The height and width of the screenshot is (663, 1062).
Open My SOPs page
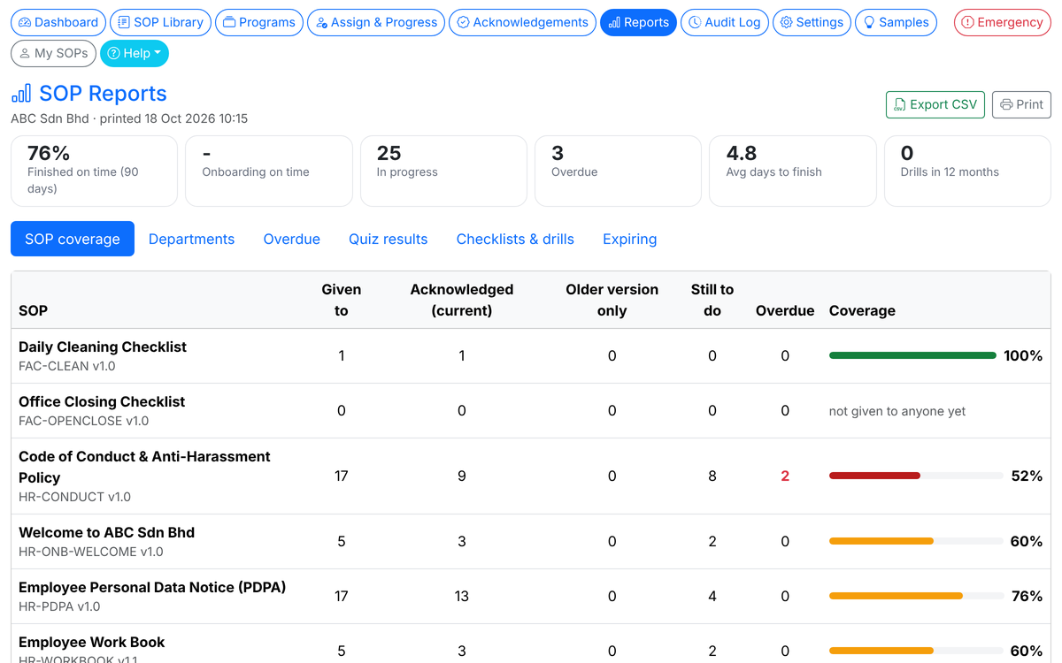53,53
